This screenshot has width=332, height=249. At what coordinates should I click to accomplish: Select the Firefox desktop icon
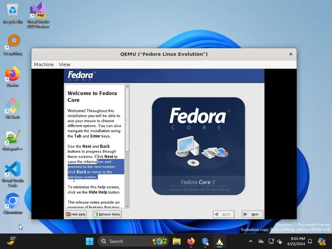13,77
